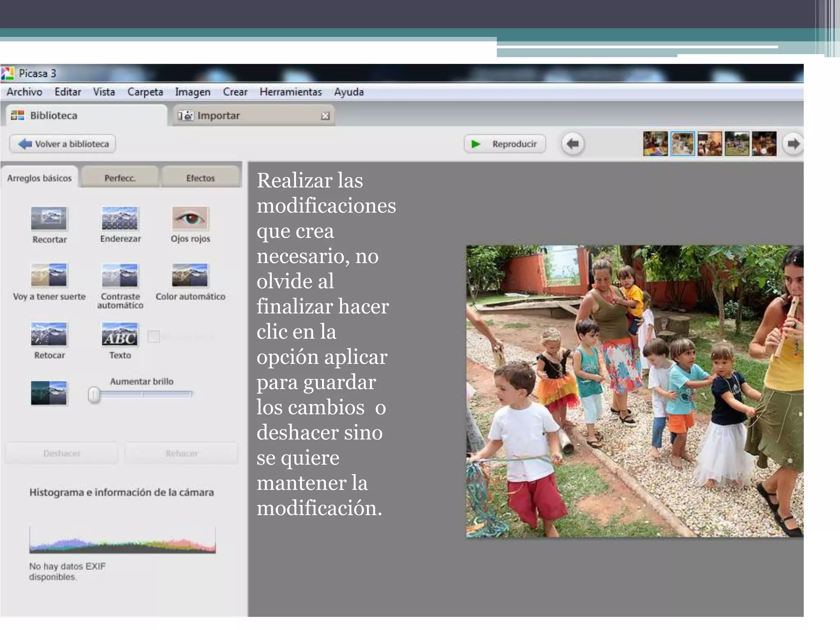The width and height of the screenshot is (840, 630).
Task: Select the third thumbnail in the filmstrip
Action: click(x=710, y=144)
